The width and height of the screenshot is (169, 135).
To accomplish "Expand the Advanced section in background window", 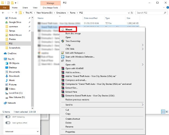I will point(38,131).
